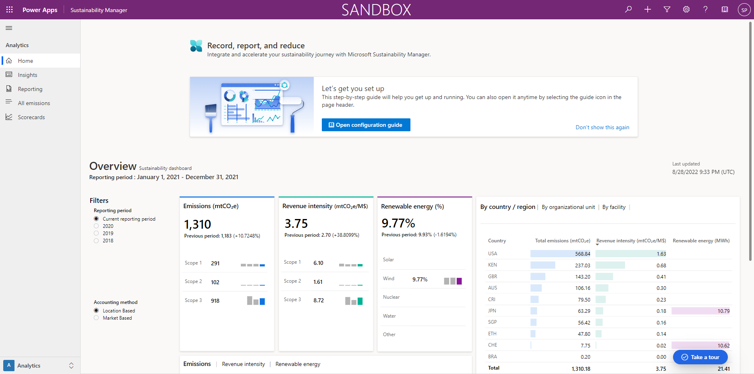
Task: Switch to By organizational unit tab
Action: pyautogui.click(x=568, y=207)
